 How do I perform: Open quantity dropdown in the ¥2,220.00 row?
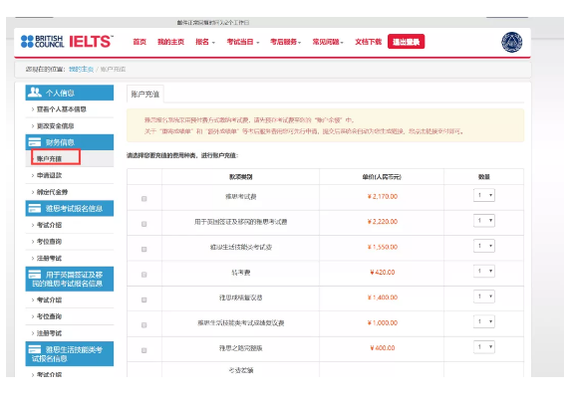(x=484, y=221)
